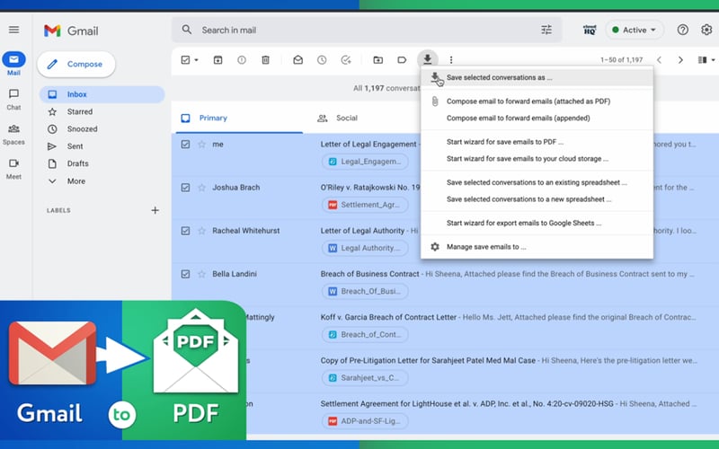719x449 pixels.
Task: Click the Mail icon in left rail
Action: 13,59
